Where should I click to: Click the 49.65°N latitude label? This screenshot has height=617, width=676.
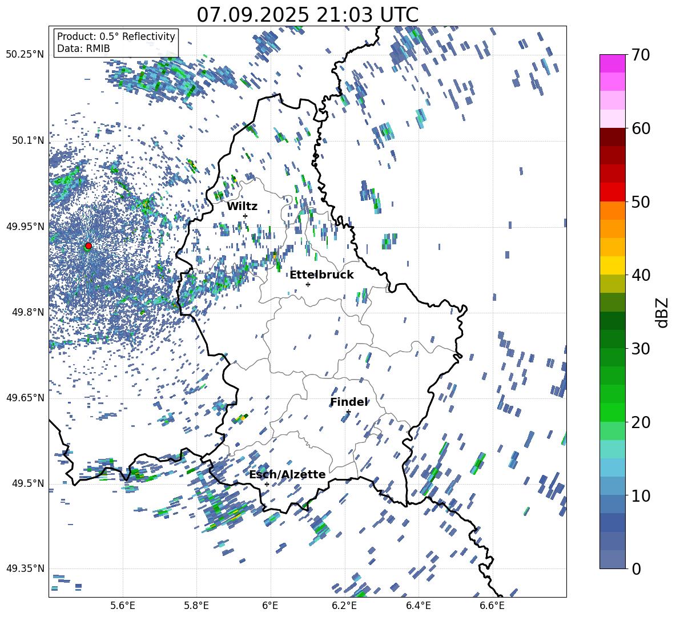[25, 398]
